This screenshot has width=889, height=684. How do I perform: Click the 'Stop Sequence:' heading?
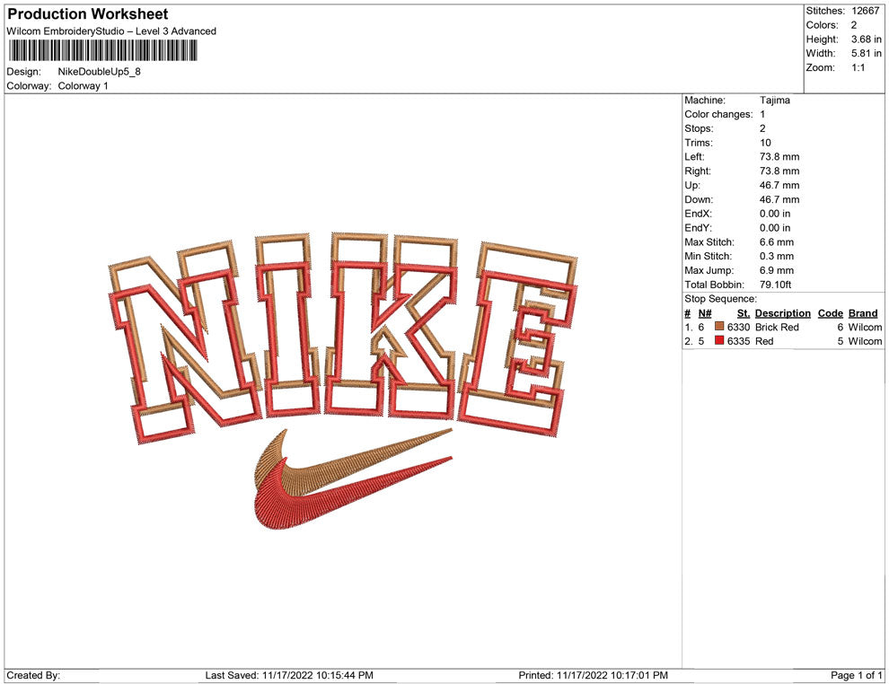pyautogui.click(x=720, y=299)
